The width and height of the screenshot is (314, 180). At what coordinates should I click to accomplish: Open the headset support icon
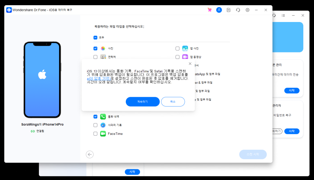(238, 10)
